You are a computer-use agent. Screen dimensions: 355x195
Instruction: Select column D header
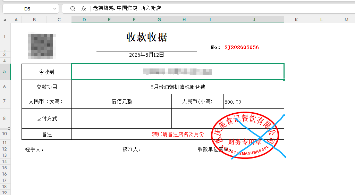click(84, 20)
